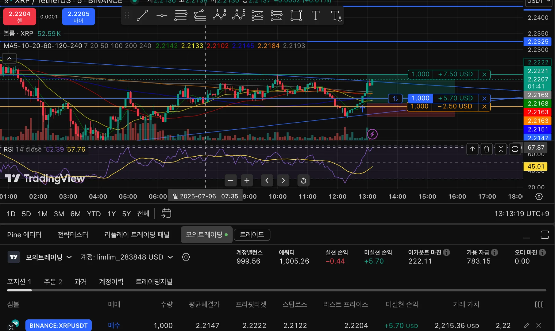Select the trend line drawing tool
Screen dimensions: 555x331
point(142,15)
